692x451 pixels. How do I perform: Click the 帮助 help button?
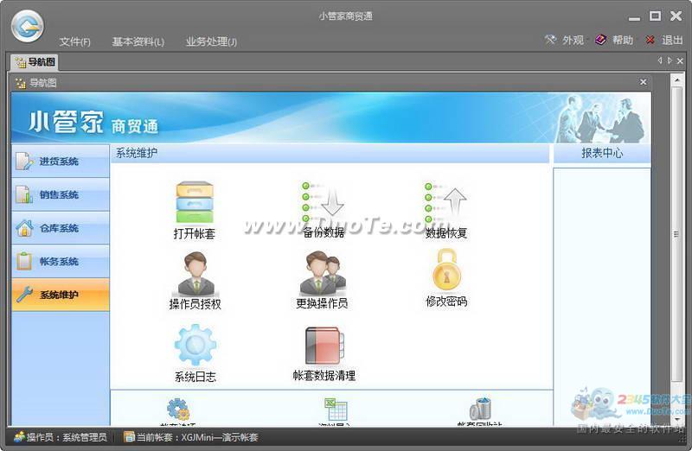click(x=614, y=40)
